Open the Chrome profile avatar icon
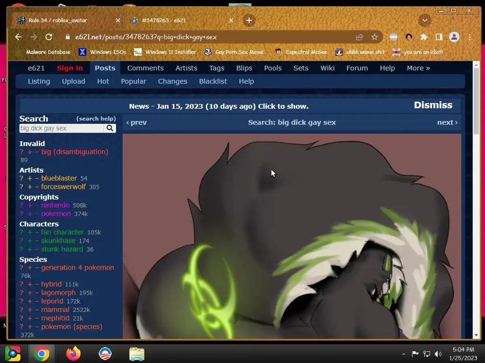Viewport: 485px width, 363px height. 454,37
